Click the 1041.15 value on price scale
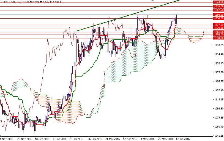This screenshot has height=141, width=224. [218, 136]
